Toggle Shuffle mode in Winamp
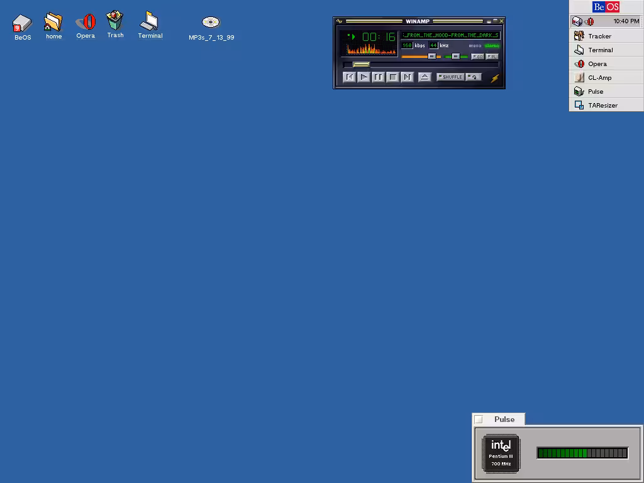 tap(450, 77)
